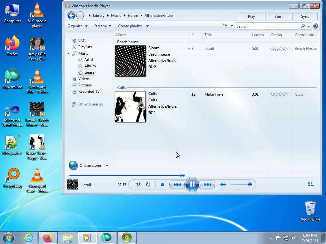This screenshot has height=244, width=326.
Task: Open the Windows Start menu
Action: coord(9,238)
